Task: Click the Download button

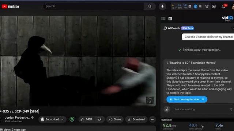Action: point(136,119)
